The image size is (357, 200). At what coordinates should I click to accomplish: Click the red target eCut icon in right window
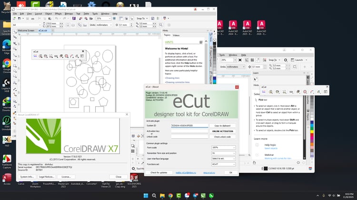(x=305, y=92)
